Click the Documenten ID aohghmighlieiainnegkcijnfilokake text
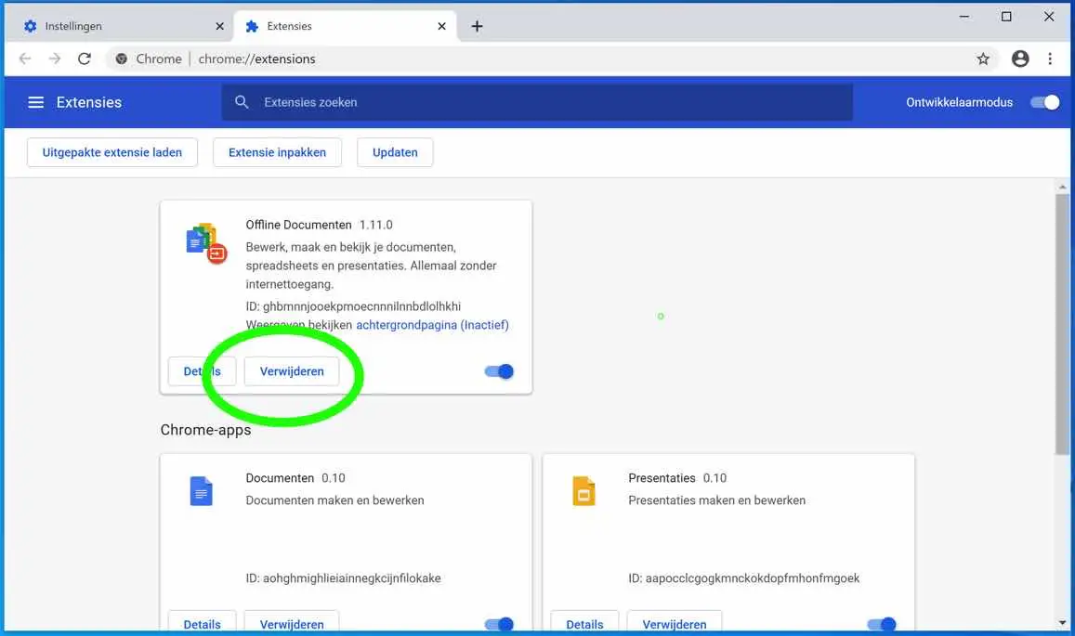1075x636 pixels. [343, 578]
